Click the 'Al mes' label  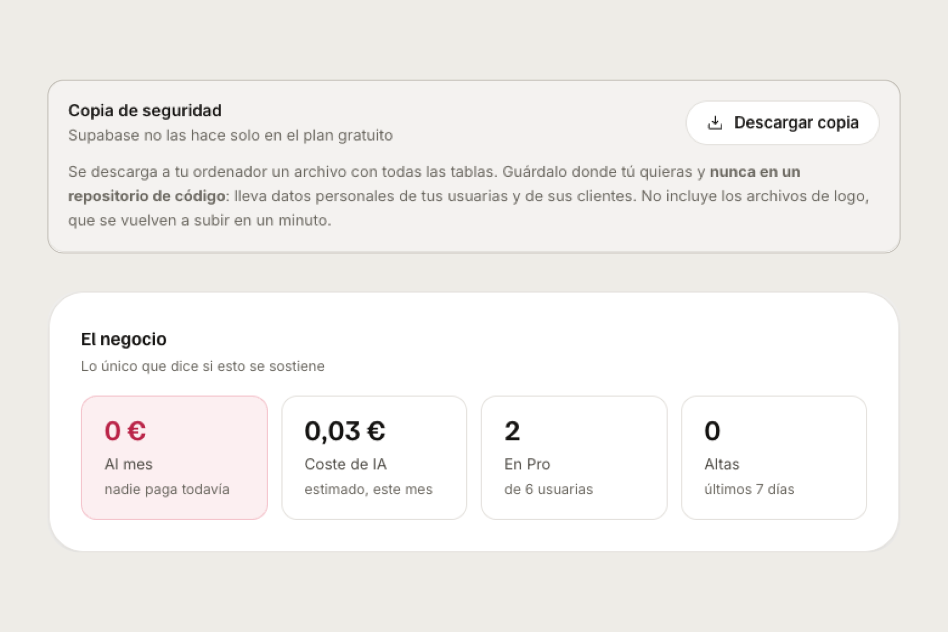point(129,464)
